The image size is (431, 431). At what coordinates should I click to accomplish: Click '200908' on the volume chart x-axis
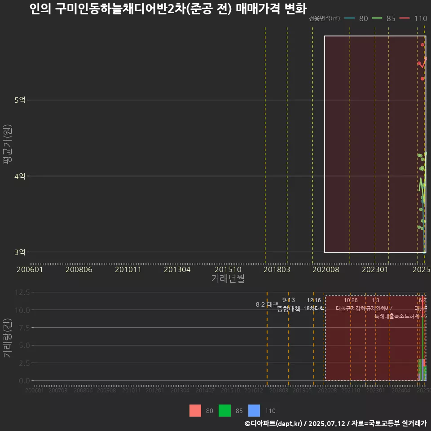pyautogui.click(x=107, y=390)
